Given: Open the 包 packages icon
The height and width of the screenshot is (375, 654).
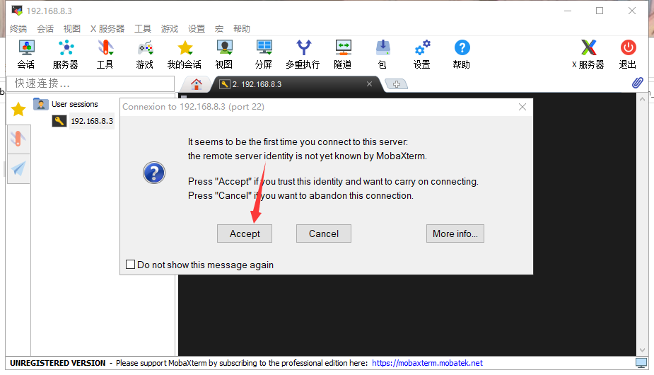Looking at the screenshot, I should click(x=382, y=54).
